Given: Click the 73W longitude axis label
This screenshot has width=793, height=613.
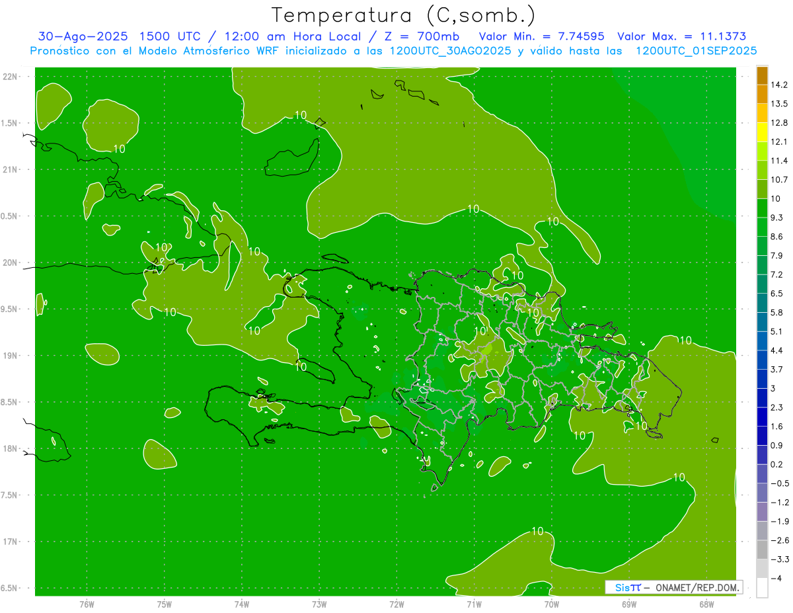Looking at the screenshot, I should 319,604.
